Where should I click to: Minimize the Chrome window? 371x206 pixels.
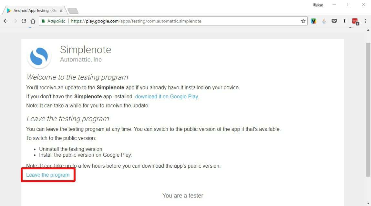point(334,5)
